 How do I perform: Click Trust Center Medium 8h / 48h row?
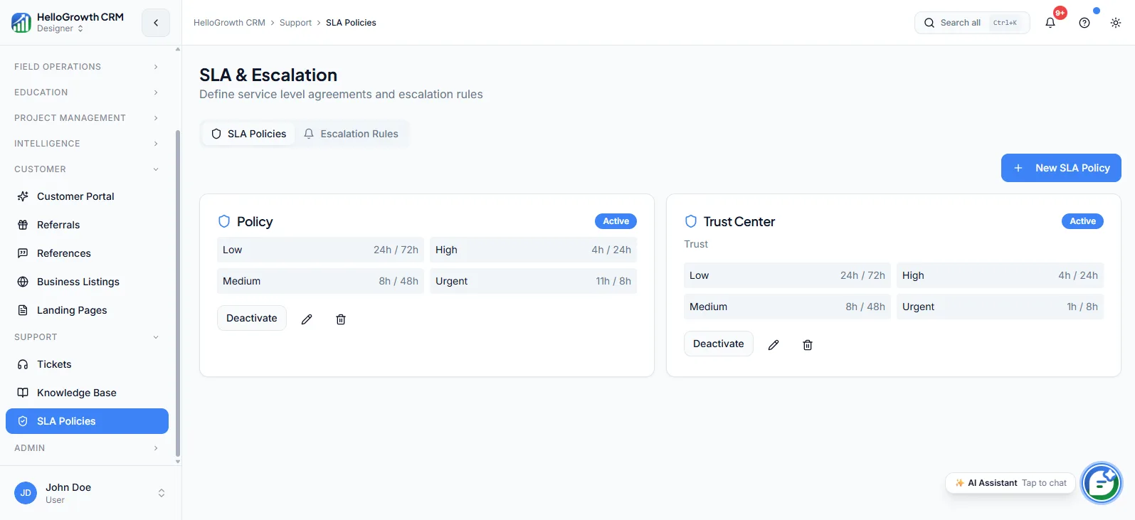point(787,307)
